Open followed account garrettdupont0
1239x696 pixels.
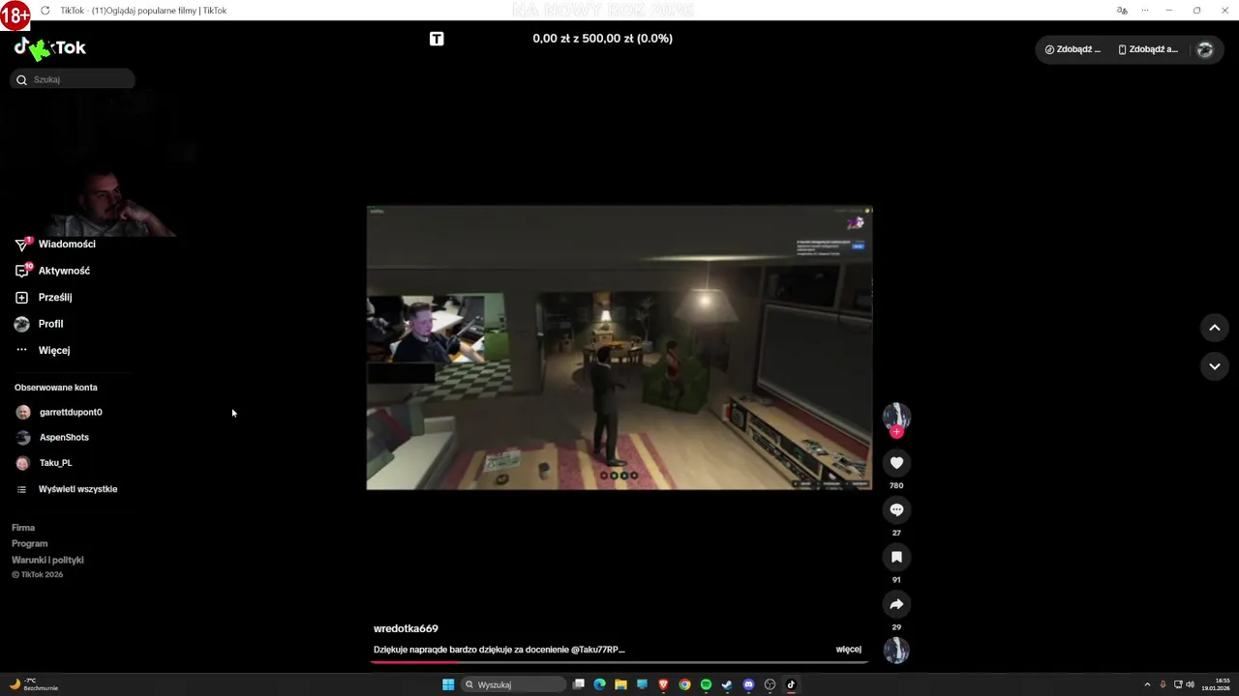point(59,412)
